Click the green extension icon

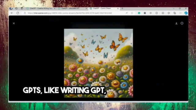click(139, 13)
